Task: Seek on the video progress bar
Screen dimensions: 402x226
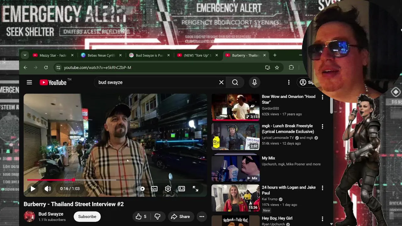Action: click(x=115, y=180)
